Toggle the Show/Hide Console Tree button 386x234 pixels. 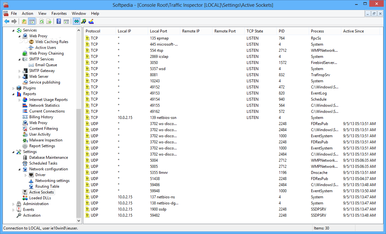pos(32,22)
